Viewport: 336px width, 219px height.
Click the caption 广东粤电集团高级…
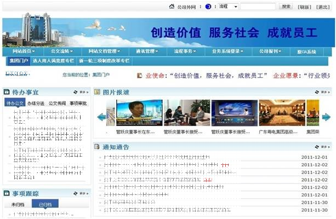point(278,132)
